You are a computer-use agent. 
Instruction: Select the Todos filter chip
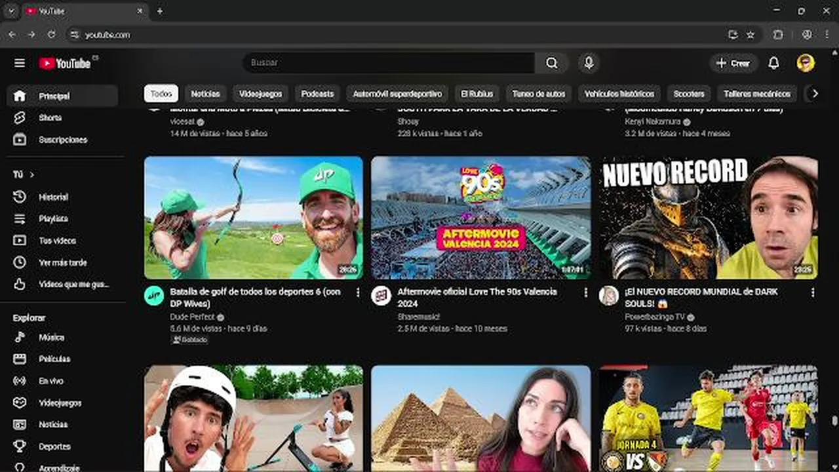[x=161, y=94]
